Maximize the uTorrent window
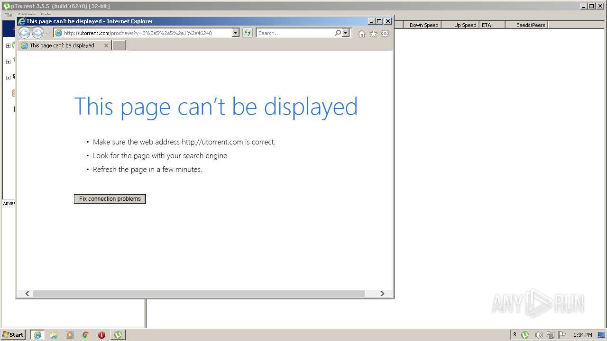This screenshot has width=607, height=341. (x=592, y=6)
